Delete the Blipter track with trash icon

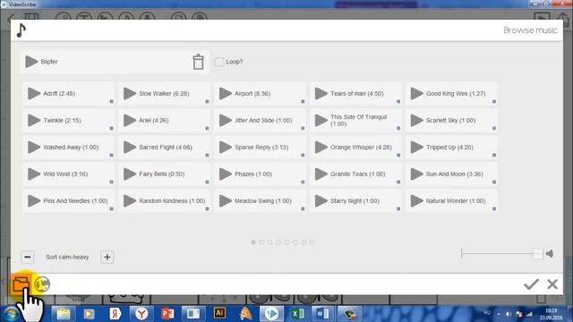(198, 62)
